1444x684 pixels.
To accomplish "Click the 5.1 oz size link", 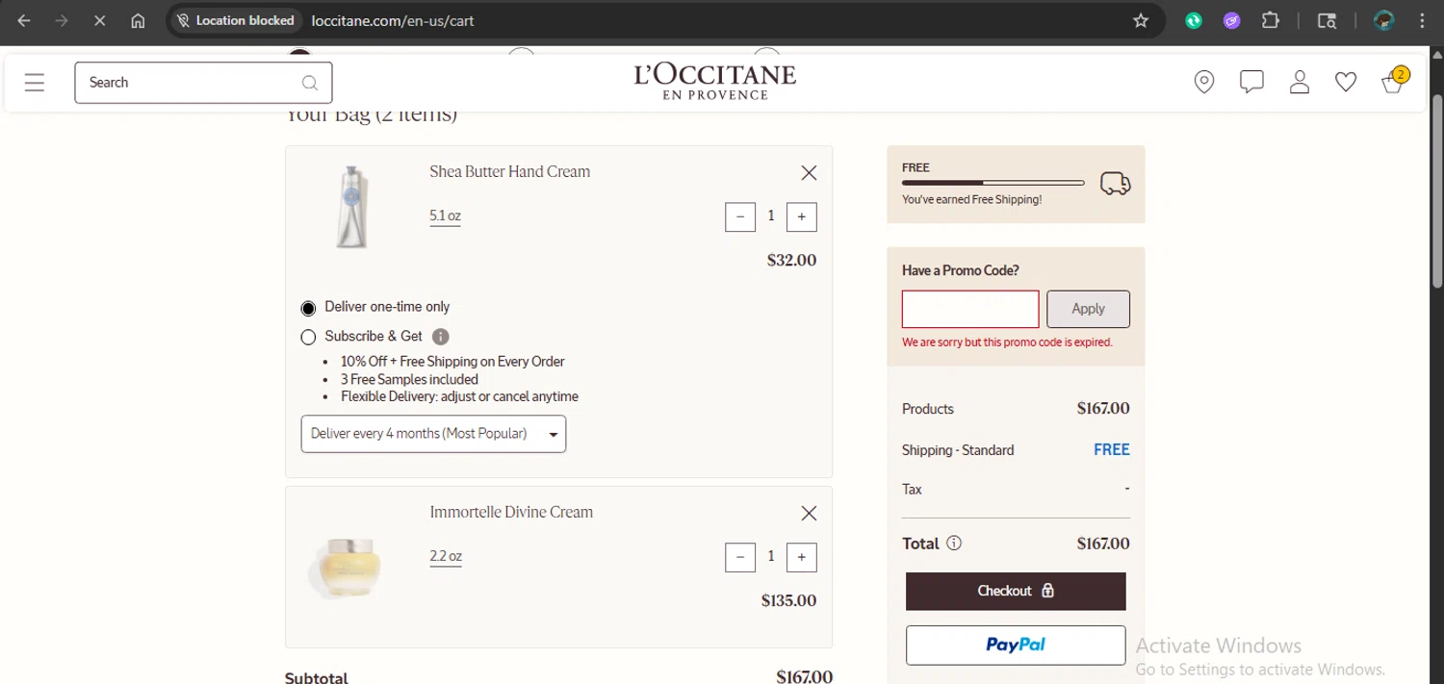I will (x=445, y=216).
